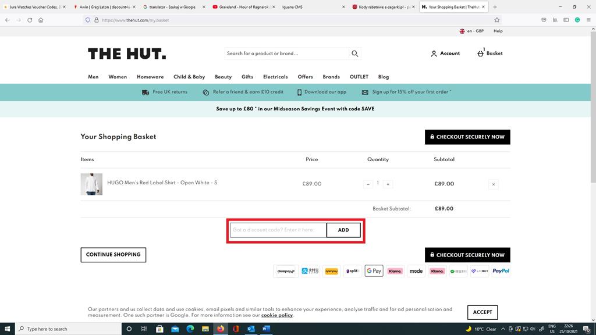This screenshot has height=335, width=596.
Task: Open the cookie policy link
Action: pyautogui.click(x=276, y=315)
